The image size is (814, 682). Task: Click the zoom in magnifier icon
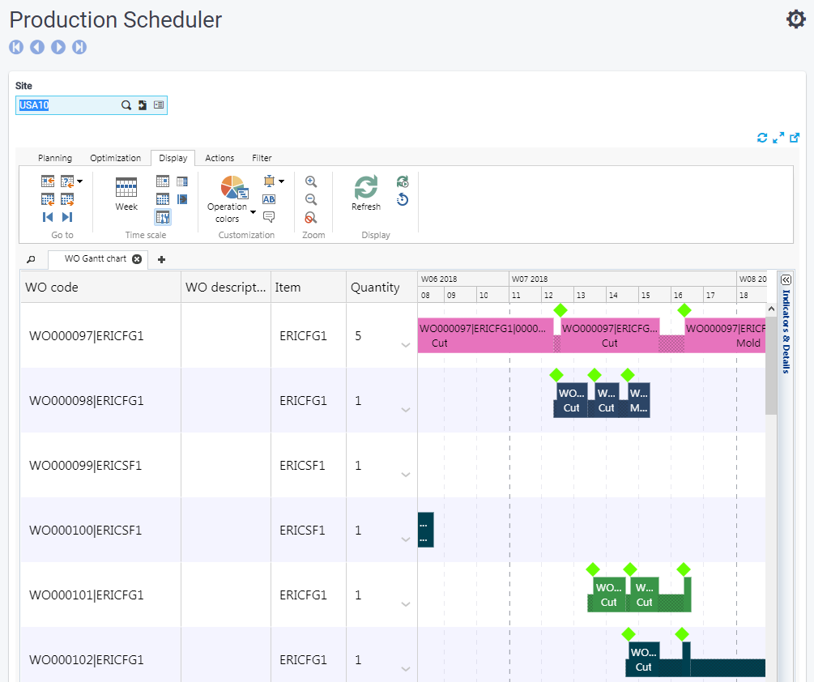[x=310, y=182]
